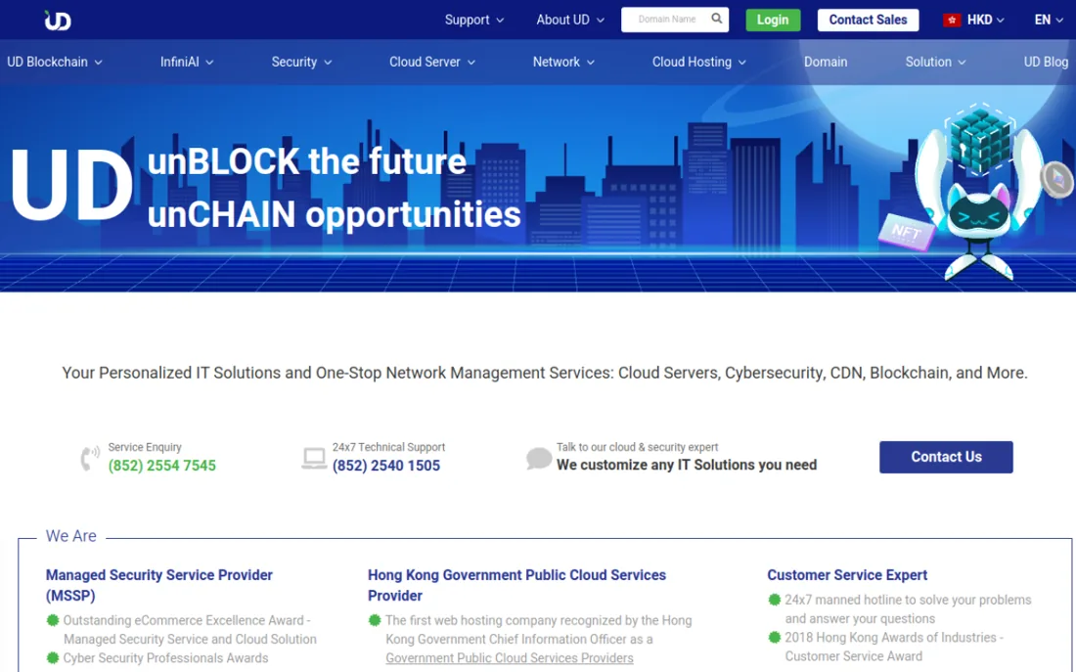Click the UD logo in header
The image size is (1076, 672).
click(58, 21)
